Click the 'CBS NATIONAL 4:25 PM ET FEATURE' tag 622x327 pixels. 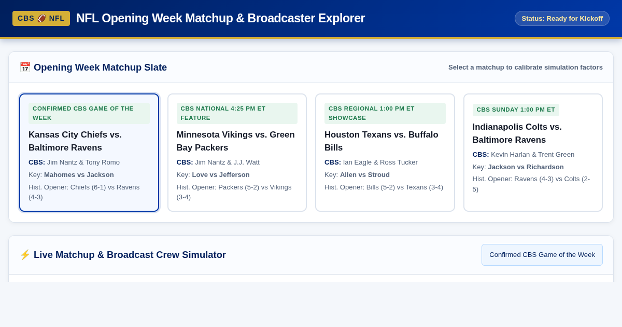(237, 113)
